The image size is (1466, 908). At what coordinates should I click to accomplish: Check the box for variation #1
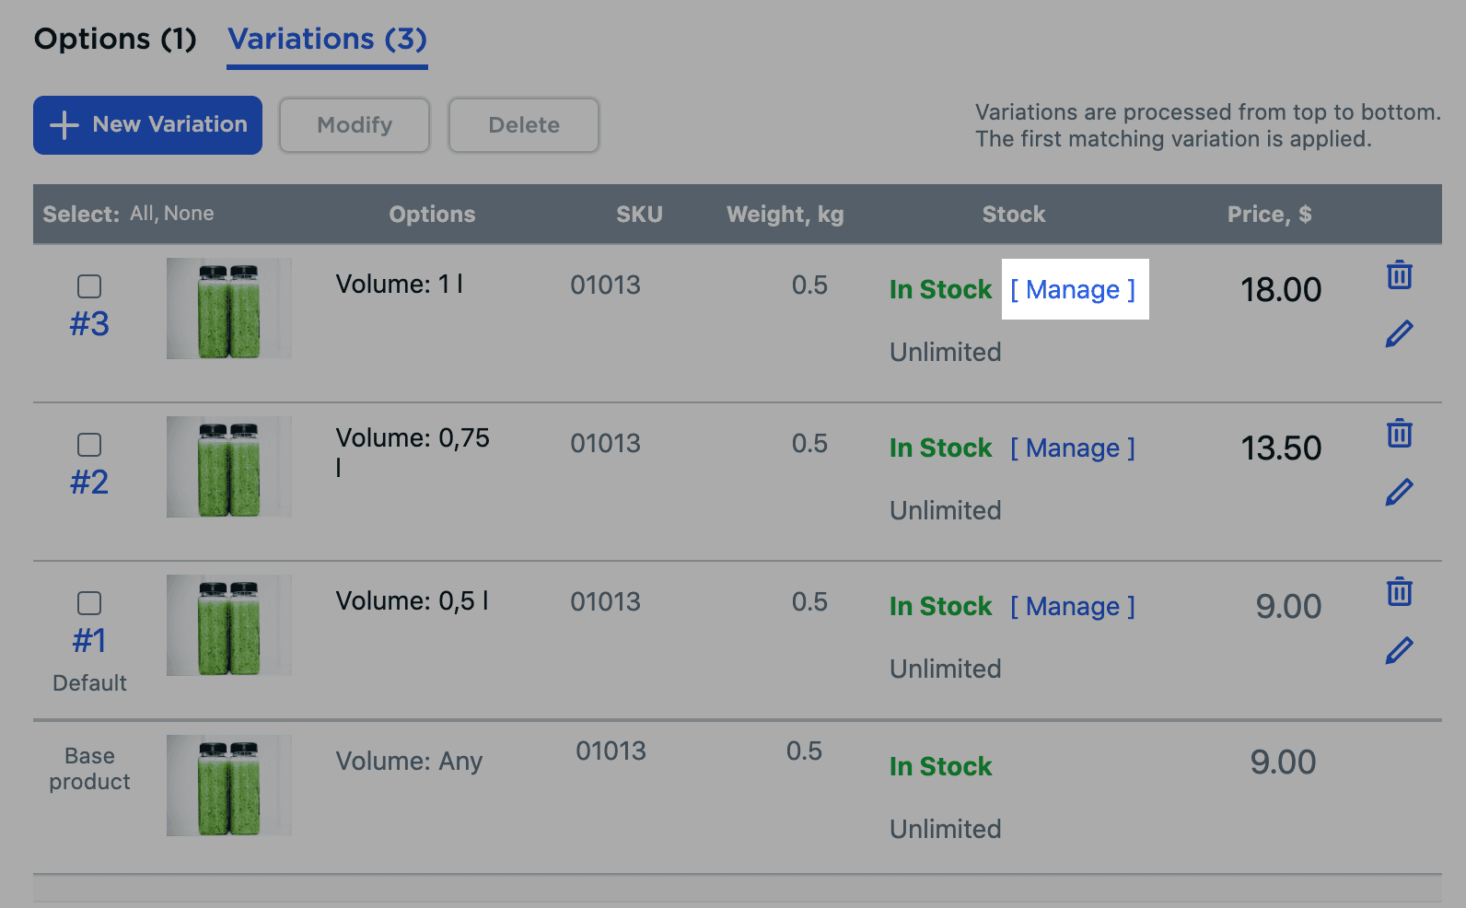tap(89, 603)
